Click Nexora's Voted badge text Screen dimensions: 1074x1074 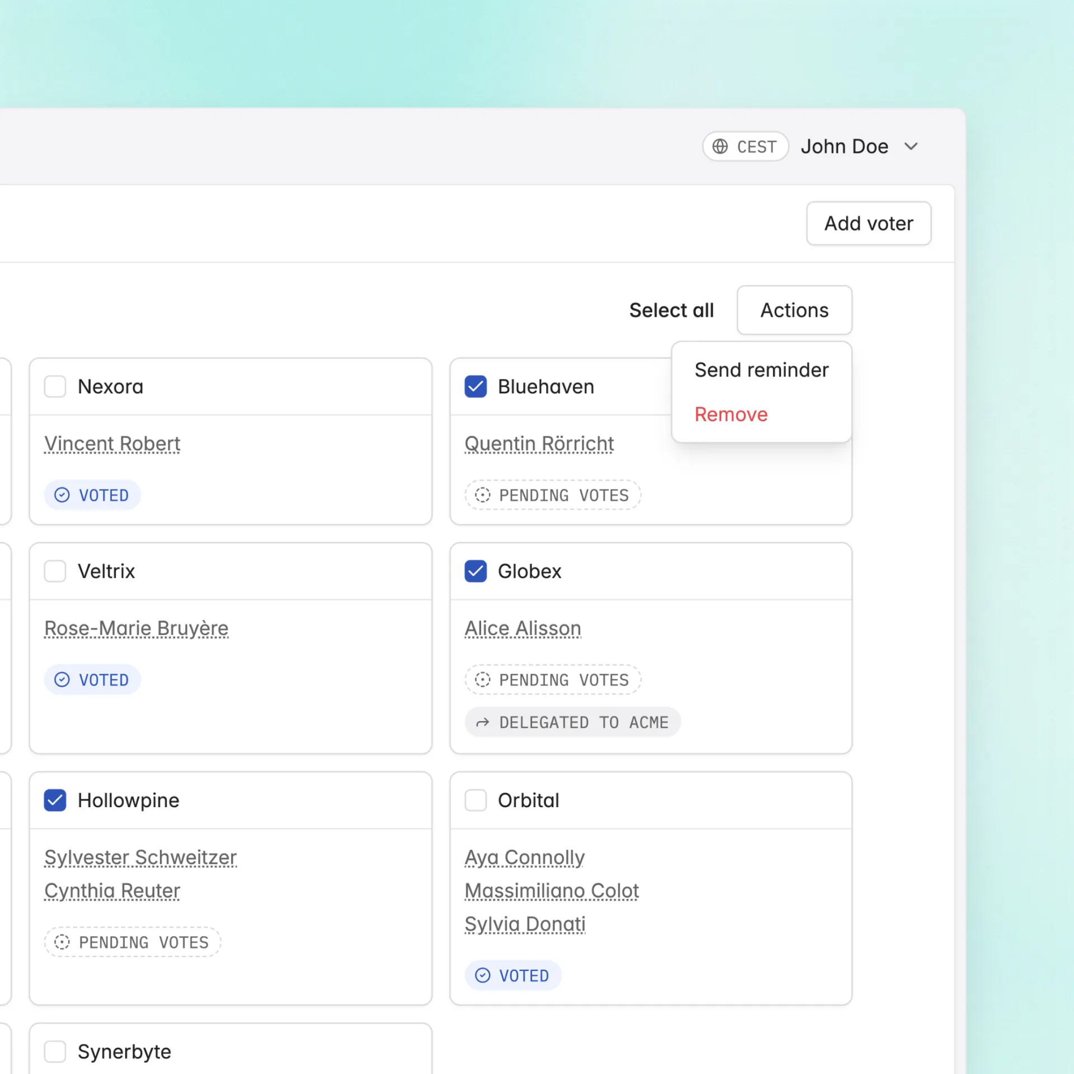click(x=104, y=495)
